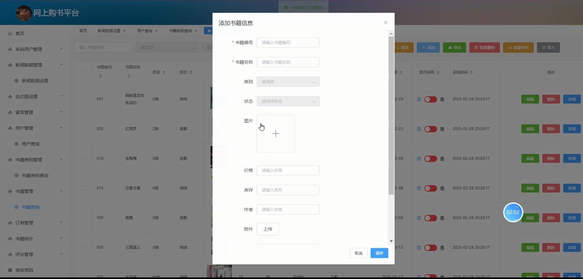Click the 新闻数据管理 sidebar icon
The width and height of the screenshot is (583, 279).
10,65
